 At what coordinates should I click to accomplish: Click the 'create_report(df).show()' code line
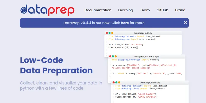(123, 48)
